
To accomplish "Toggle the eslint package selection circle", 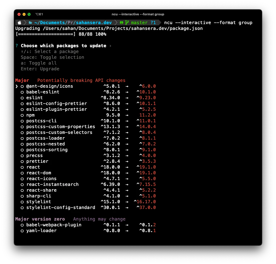I will (22, 98).
